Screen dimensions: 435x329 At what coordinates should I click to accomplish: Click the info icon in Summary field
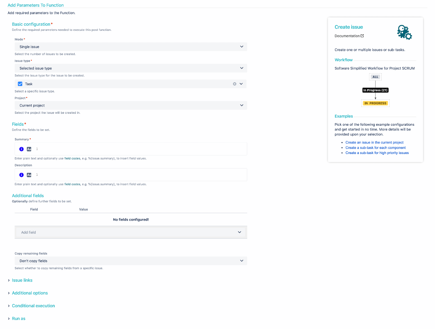tap(21, 149)
